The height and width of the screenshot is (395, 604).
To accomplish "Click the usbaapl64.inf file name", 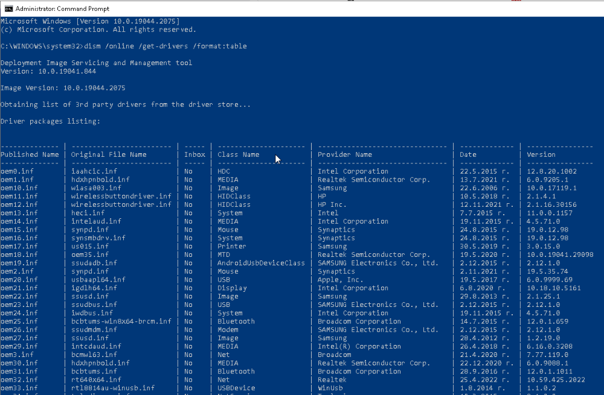I will (98, 280).
